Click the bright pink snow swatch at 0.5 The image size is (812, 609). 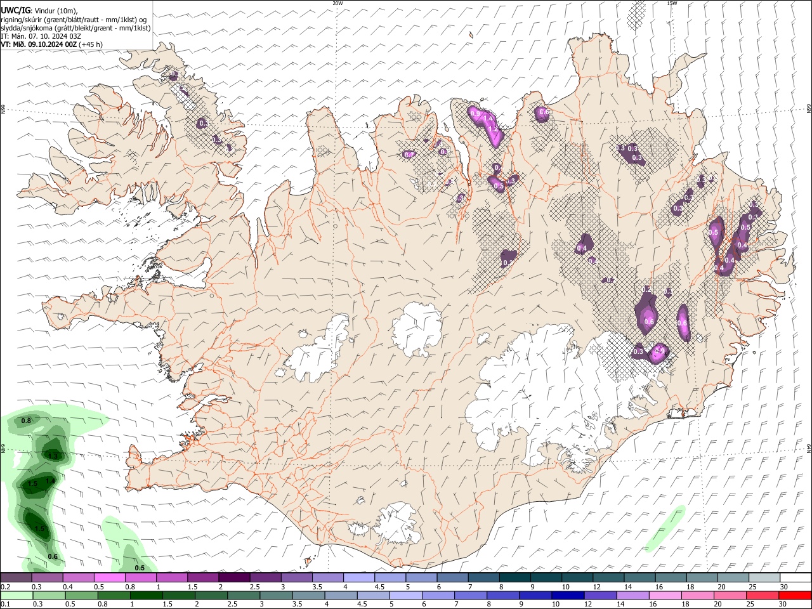point(109,577)
